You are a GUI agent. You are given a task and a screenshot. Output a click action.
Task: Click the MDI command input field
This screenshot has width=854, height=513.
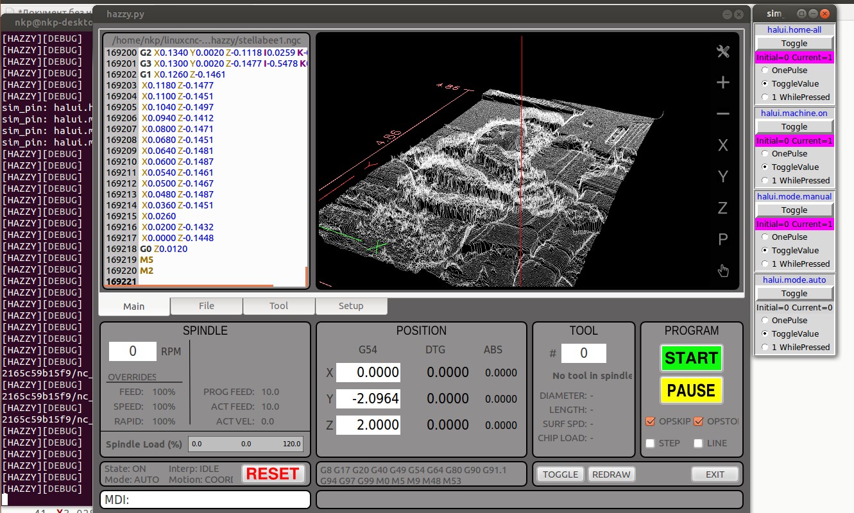coord(205,500)
